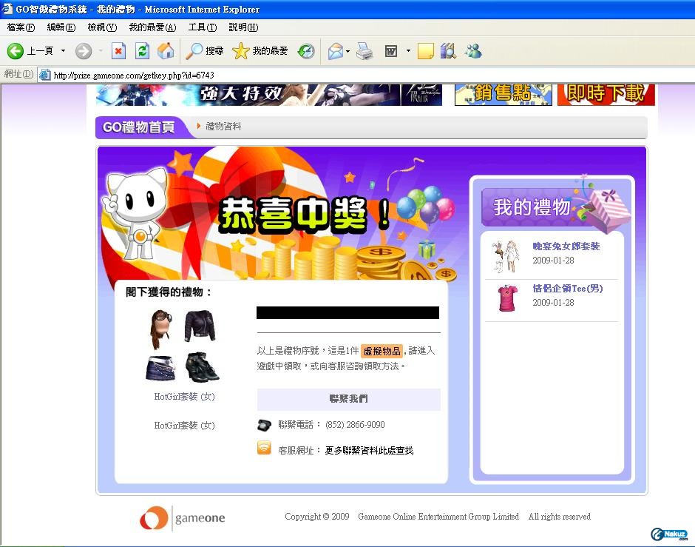The width and height of the screenshot is (695, 547).
Task: Go to the Home page icon
Action: [166, 51]
